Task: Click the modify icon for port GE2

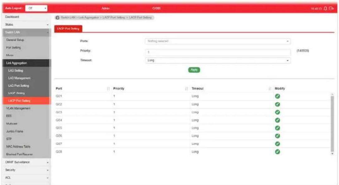Action: click(277, 104)
